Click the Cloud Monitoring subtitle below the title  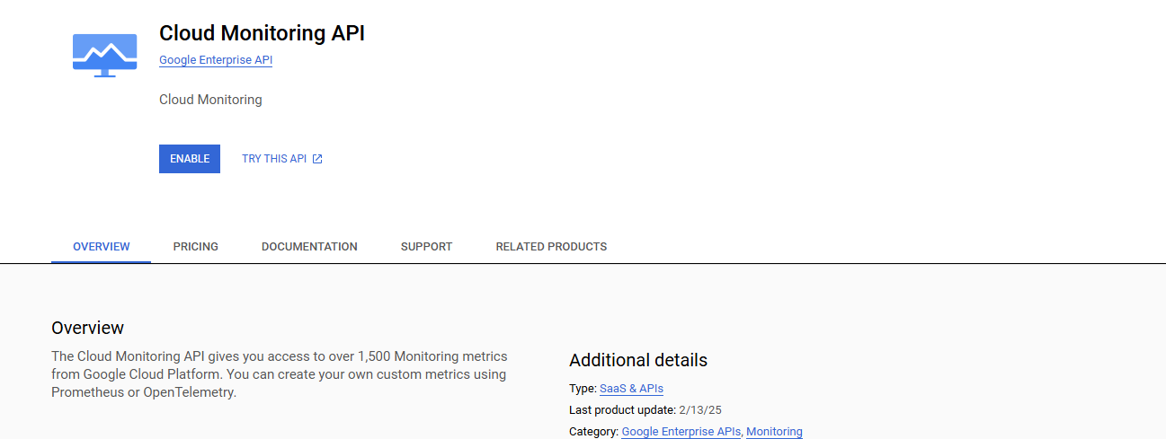tap(210, 100)
